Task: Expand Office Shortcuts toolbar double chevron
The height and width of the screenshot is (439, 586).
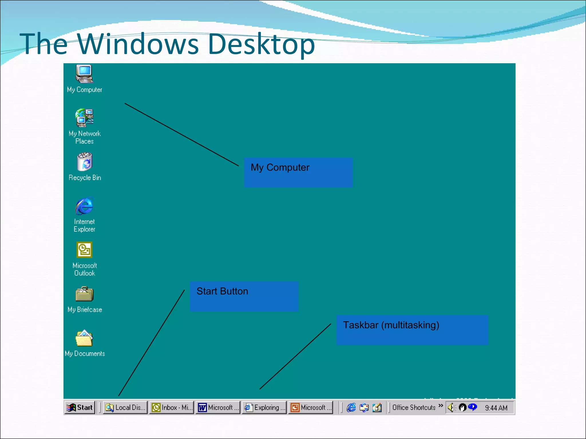Action: 441,406
